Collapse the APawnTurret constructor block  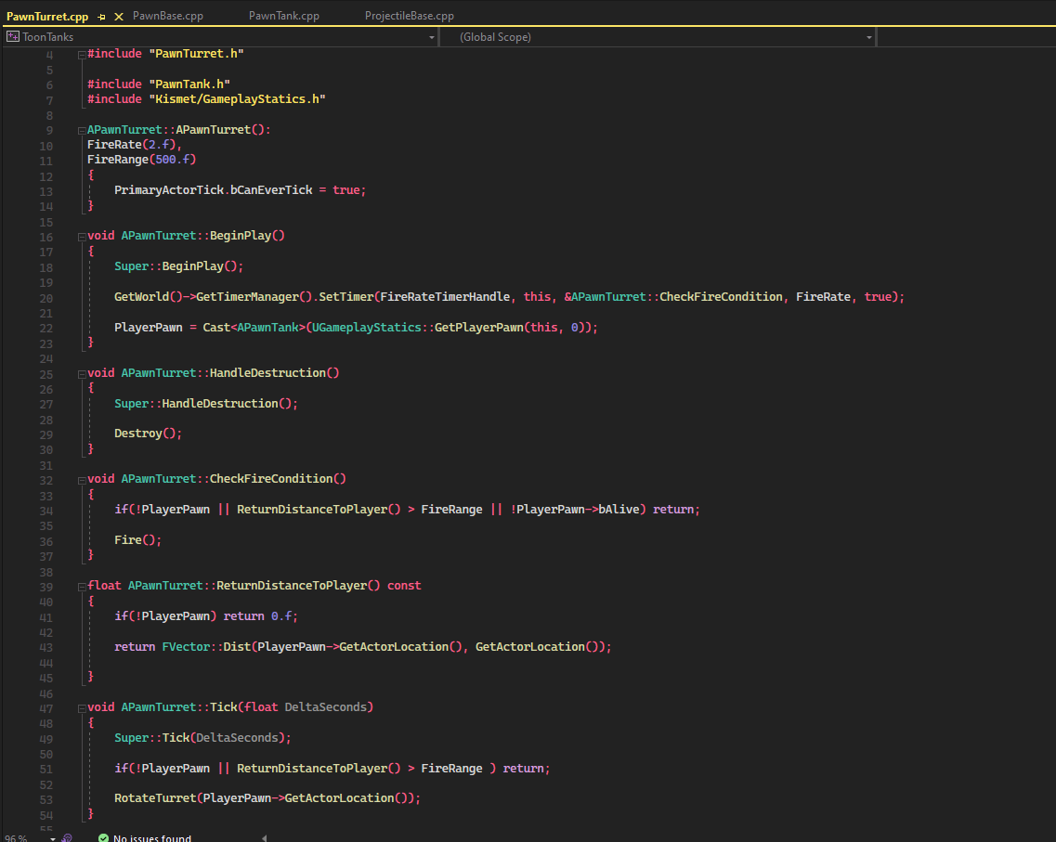pos(82,131)
